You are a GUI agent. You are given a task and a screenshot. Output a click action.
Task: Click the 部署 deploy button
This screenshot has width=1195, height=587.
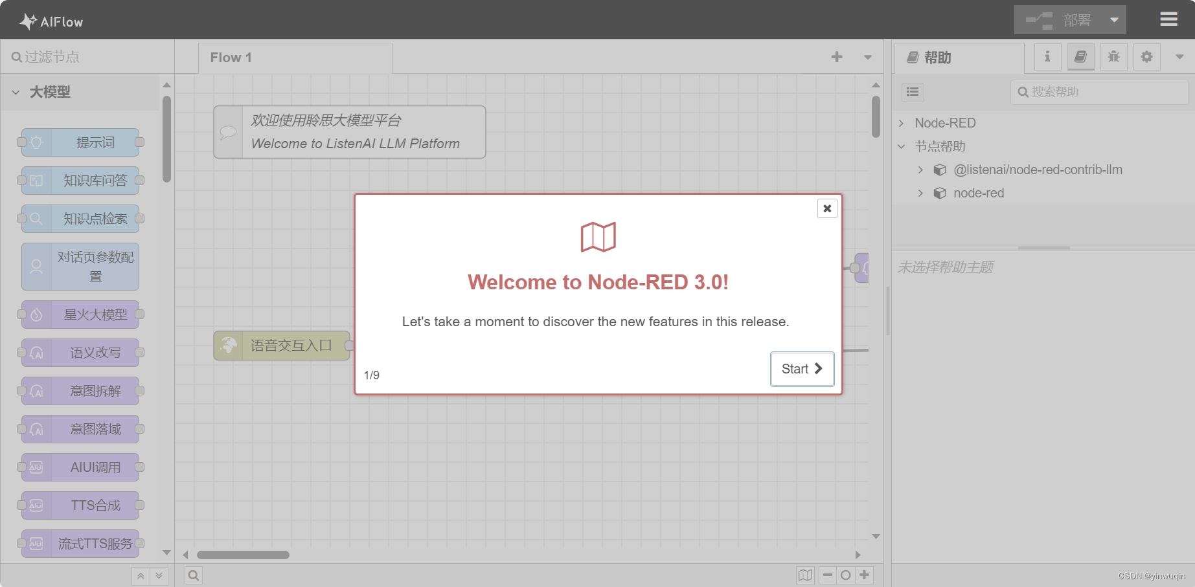(1059, 20)
